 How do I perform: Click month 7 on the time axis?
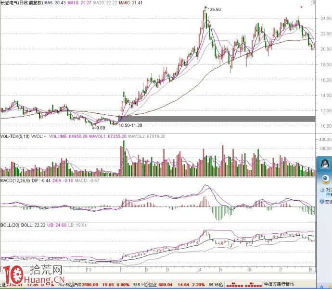tap(281, 270)
